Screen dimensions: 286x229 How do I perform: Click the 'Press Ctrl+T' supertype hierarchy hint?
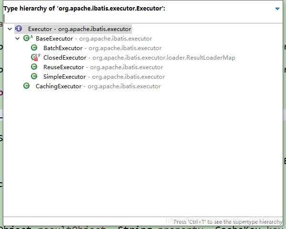pyautogui.click(x=228, y=222)
